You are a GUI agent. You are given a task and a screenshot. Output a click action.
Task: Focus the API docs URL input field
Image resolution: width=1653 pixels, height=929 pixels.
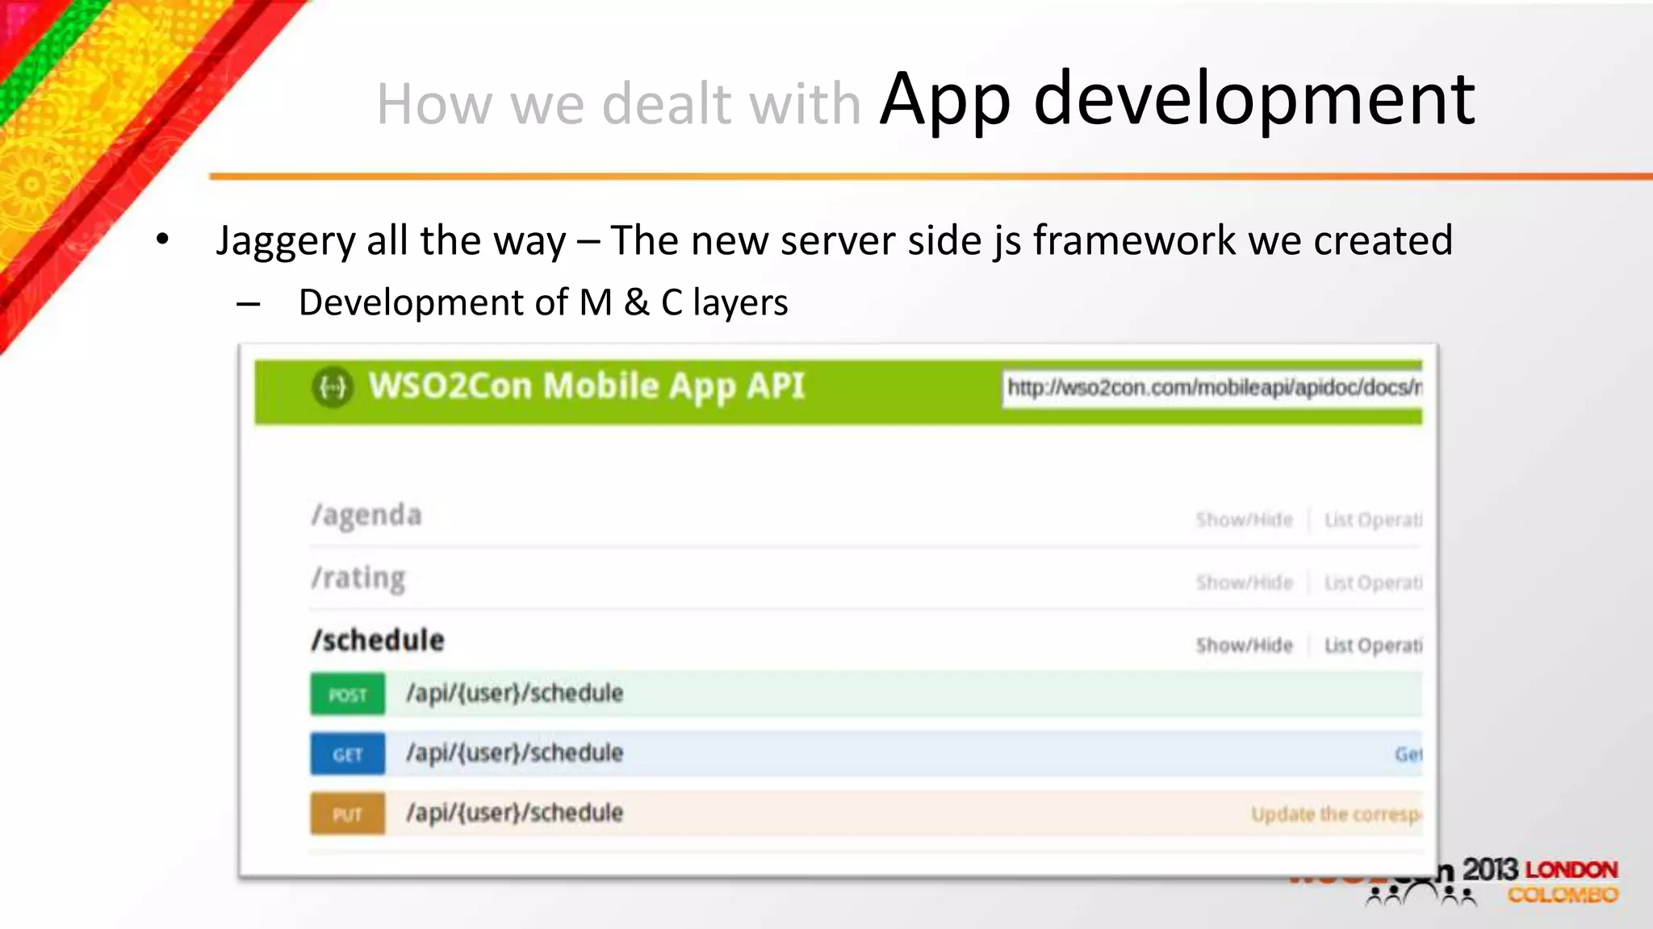click(1212, 388)
